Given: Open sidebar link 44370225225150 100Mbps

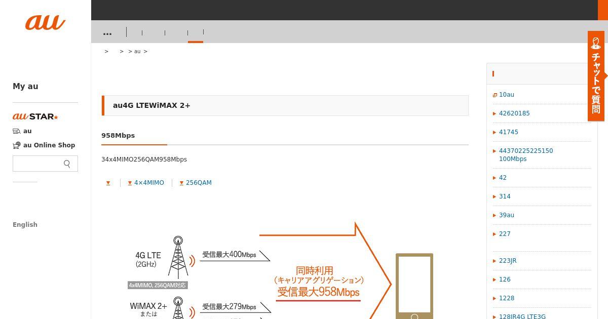Looking at the screenshot, I should point(526,155).
